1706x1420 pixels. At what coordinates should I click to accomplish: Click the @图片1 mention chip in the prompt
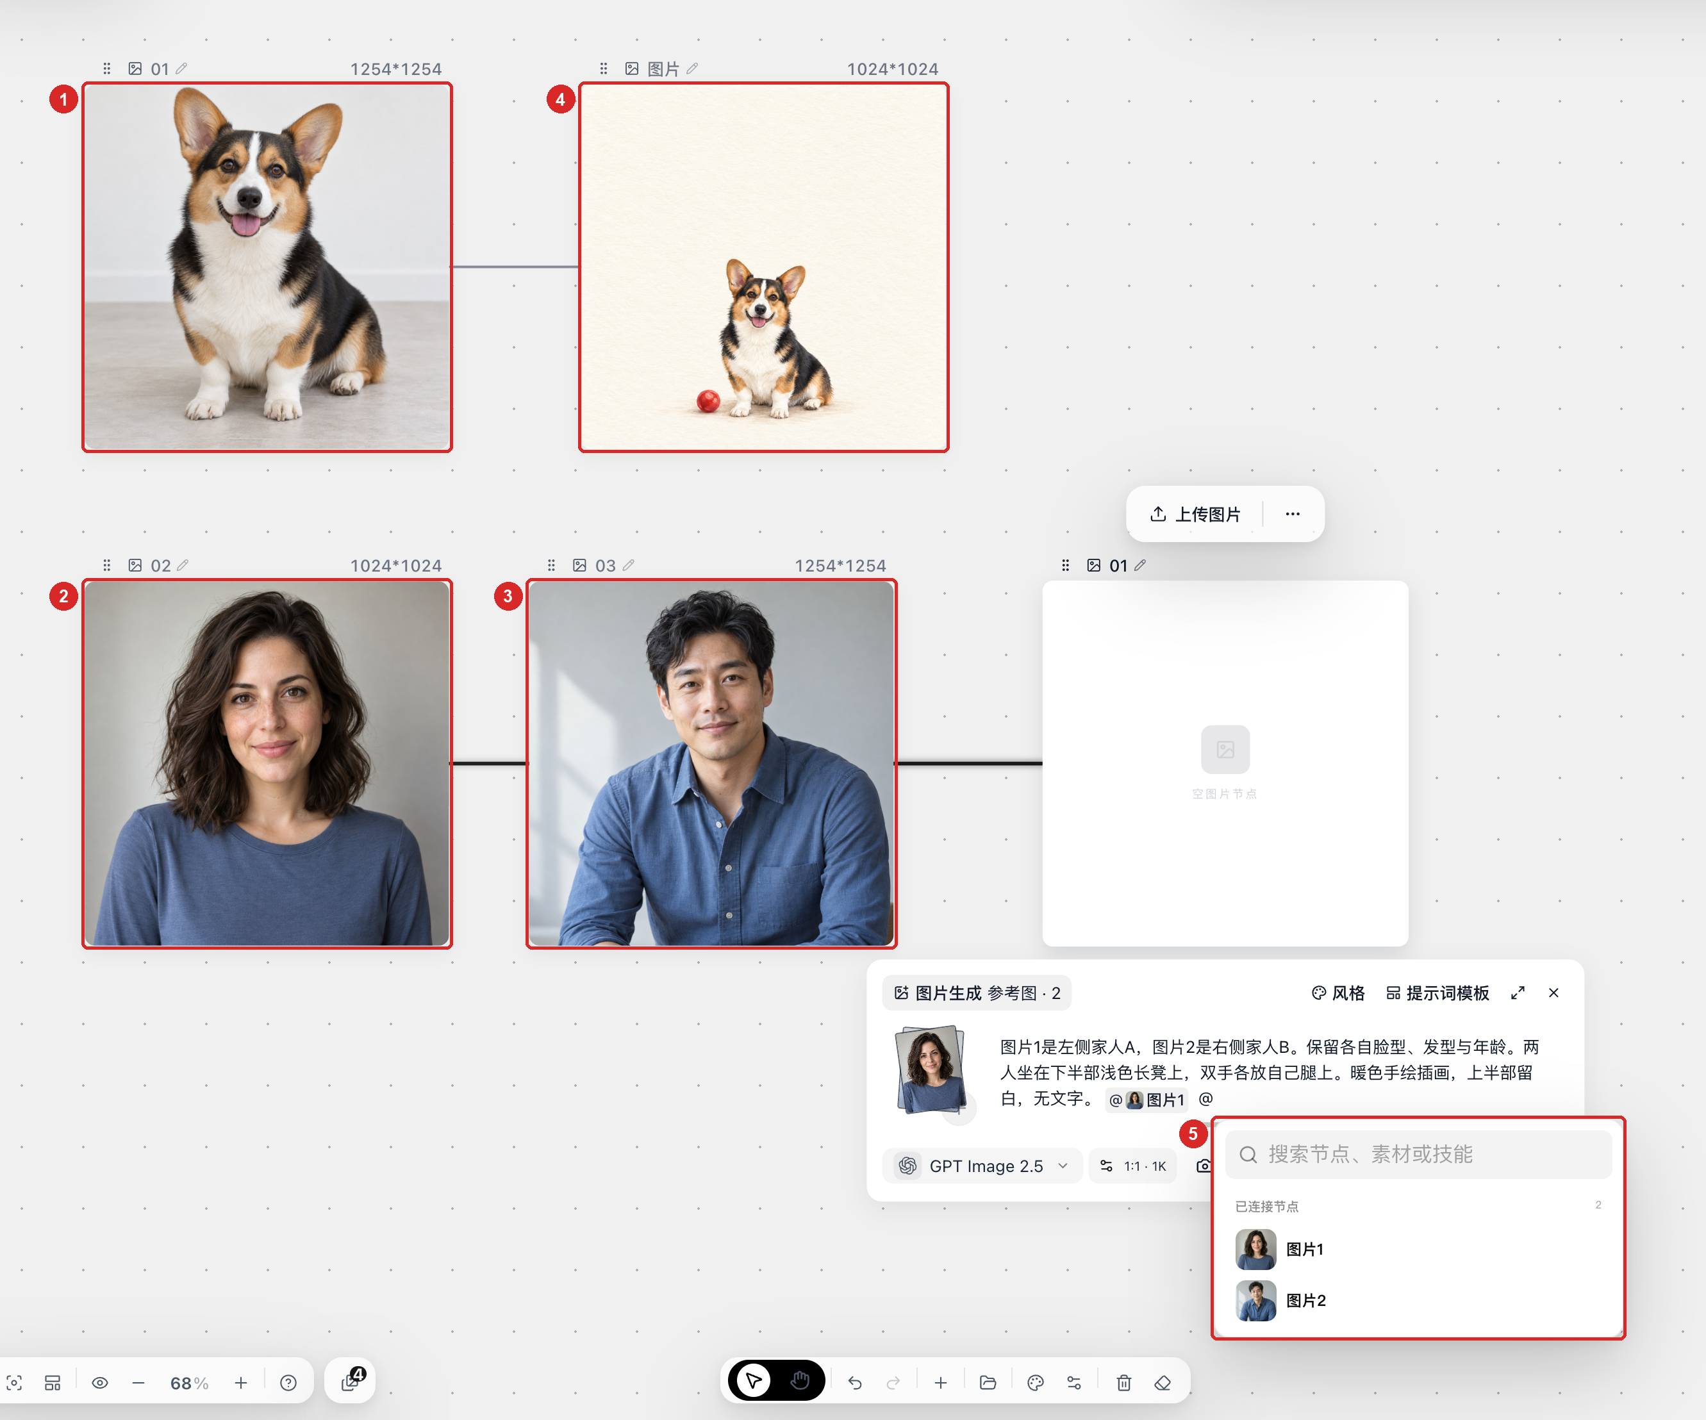1147,1100
